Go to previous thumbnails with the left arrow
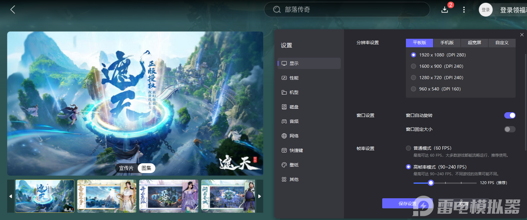 (x=11, y=196)
